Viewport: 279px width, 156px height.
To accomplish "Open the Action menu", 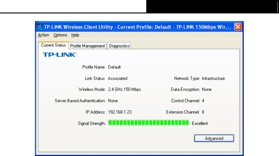I will pos(44,35).
